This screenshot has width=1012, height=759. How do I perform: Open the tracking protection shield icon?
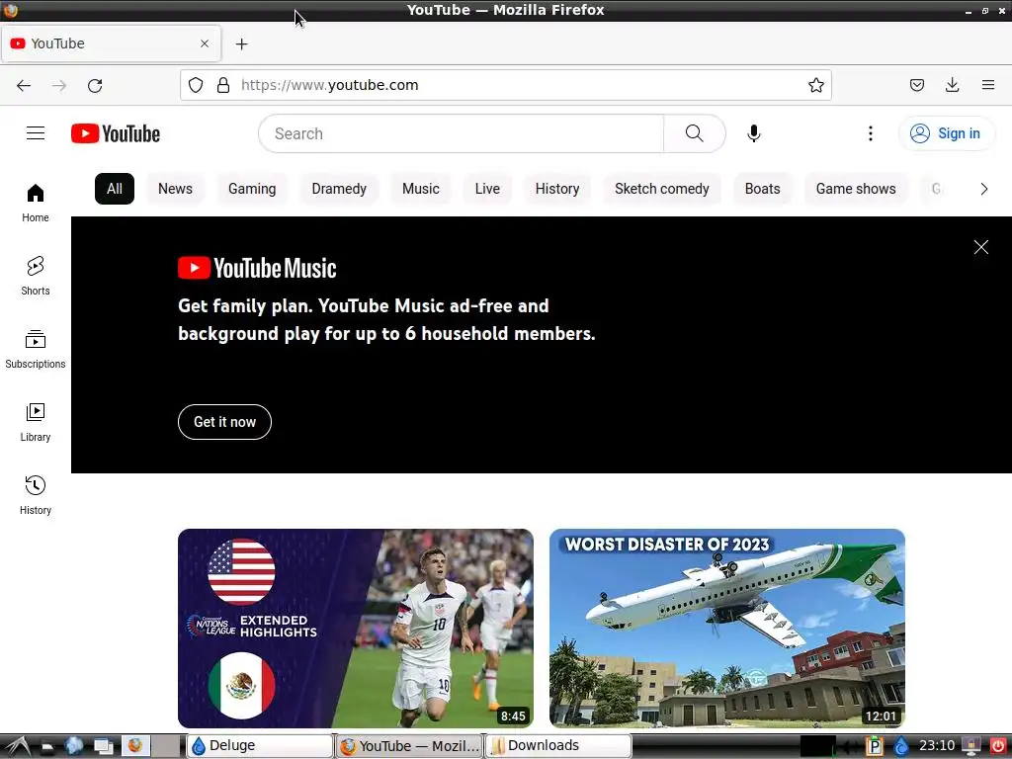pyautogui.click(x=196, y=85)
